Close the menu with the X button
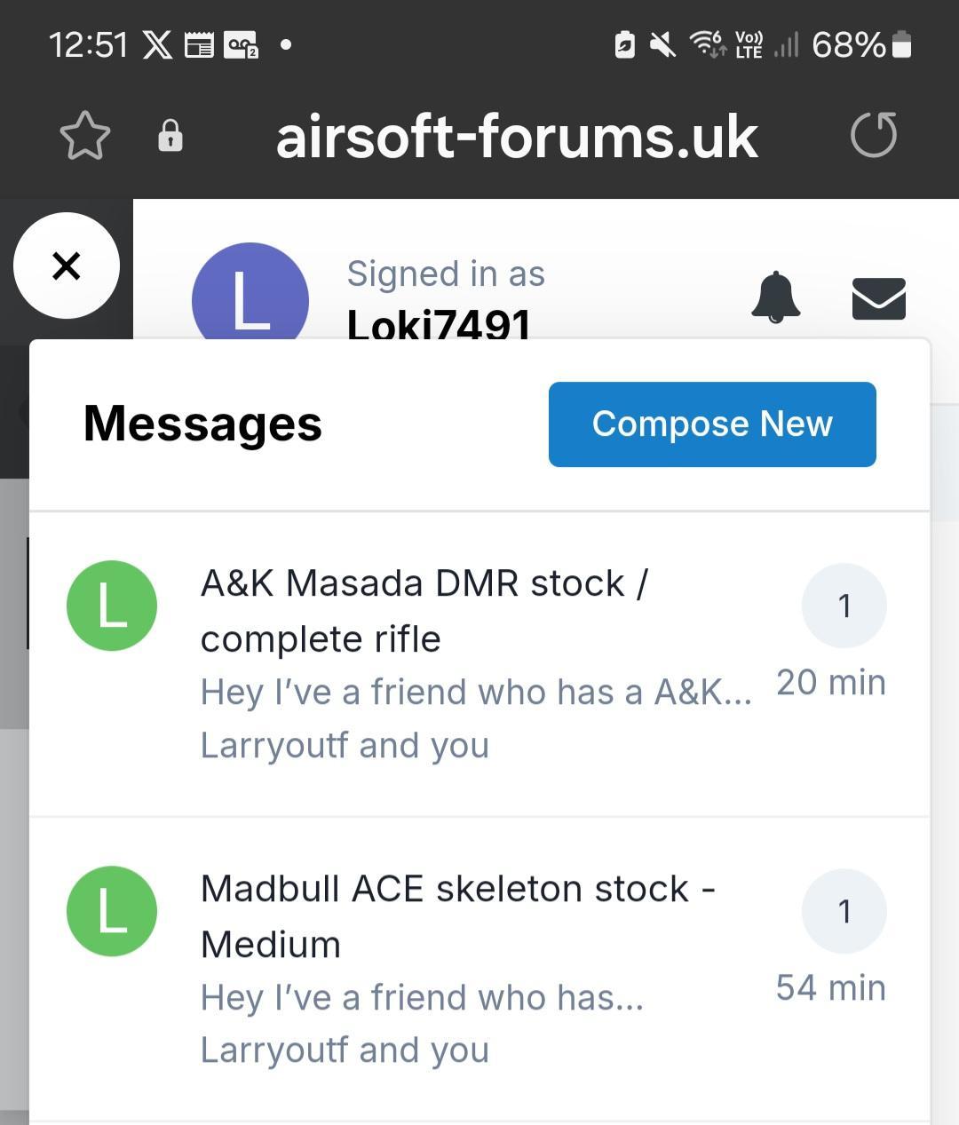 [x=67, y=265]
